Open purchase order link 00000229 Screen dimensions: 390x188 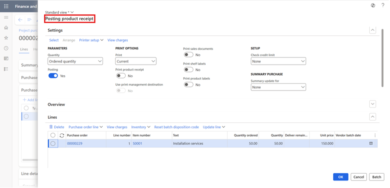click(75, 143)
